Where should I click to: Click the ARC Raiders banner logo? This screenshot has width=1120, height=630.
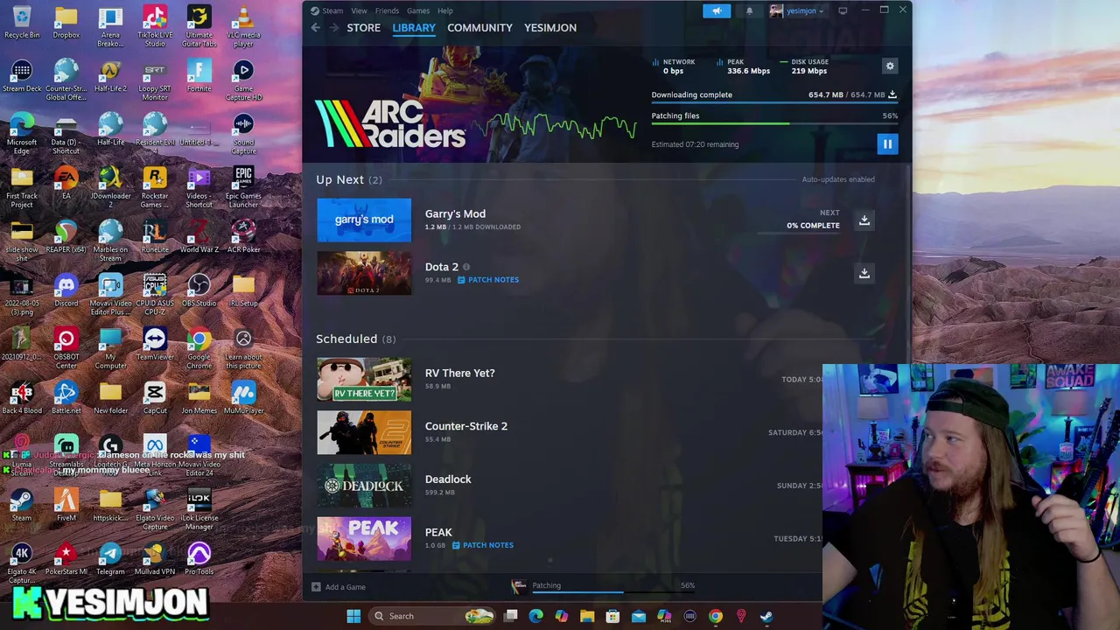[390, 123]
